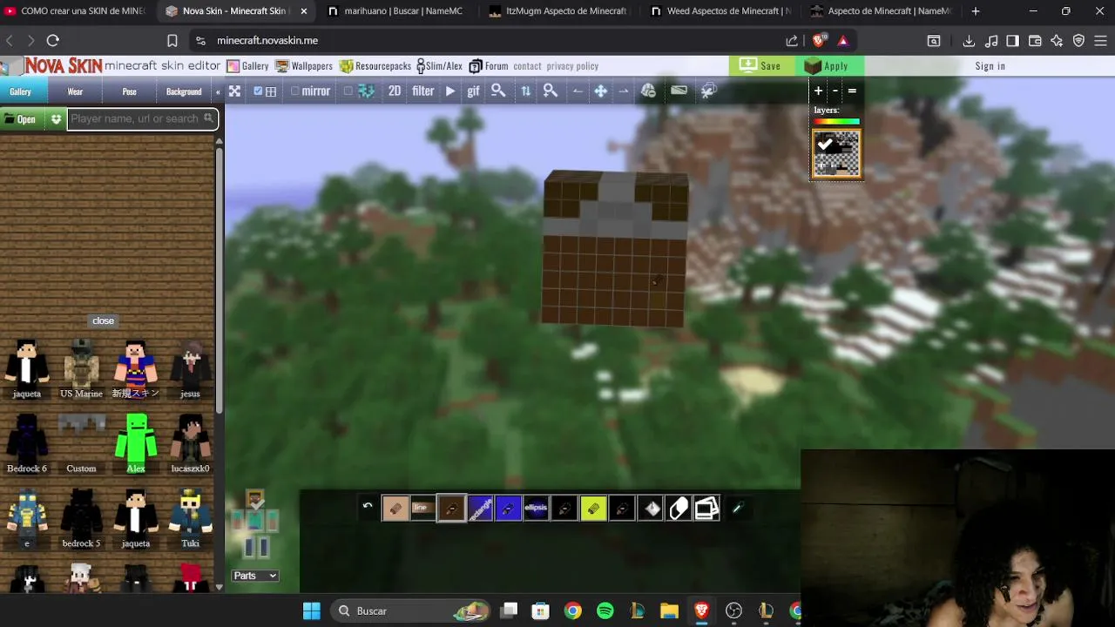Pick color with the eyedropper tool
This screenshot has width=1115, height=627.
[737, 509]
